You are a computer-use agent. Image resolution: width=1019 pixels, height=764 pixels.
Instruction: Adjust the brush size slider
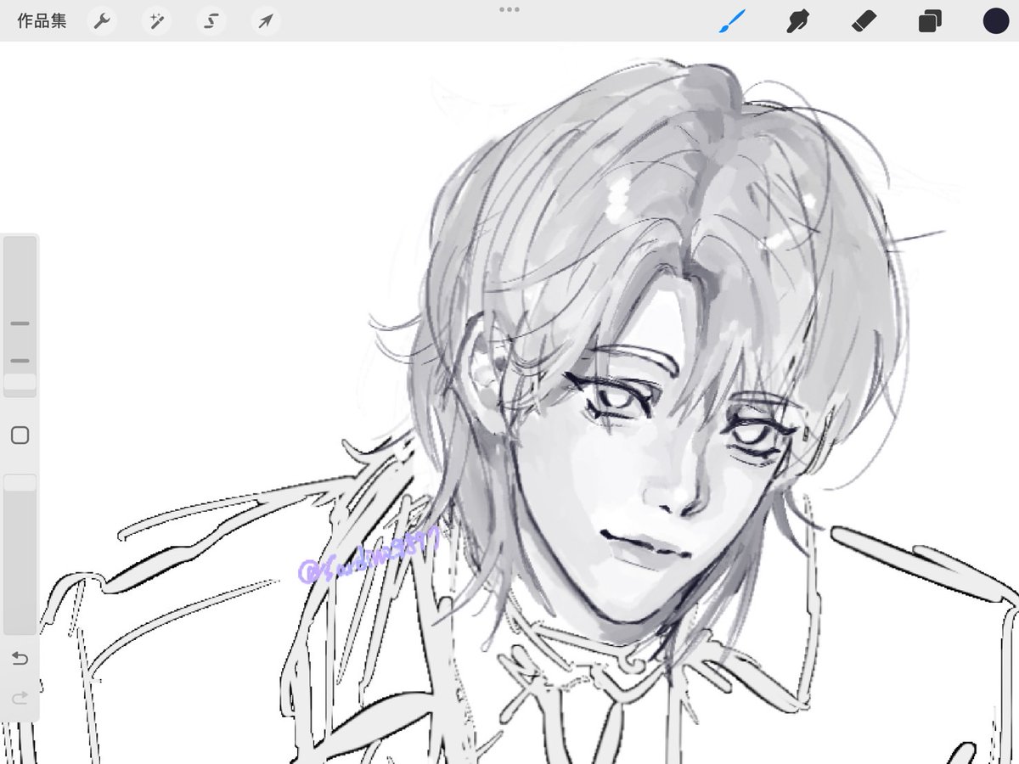pyautogui.click(x=20, y=316)
